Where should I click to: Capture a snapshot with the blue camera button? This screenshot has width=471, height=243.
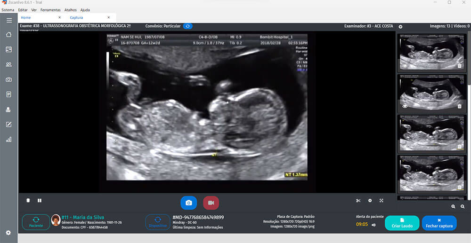(x=189, y=203)
